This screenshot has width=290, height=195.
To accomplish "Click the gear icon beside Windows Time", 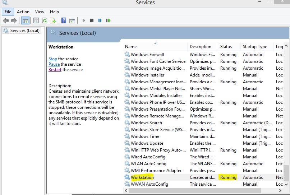I will [127, 136].
